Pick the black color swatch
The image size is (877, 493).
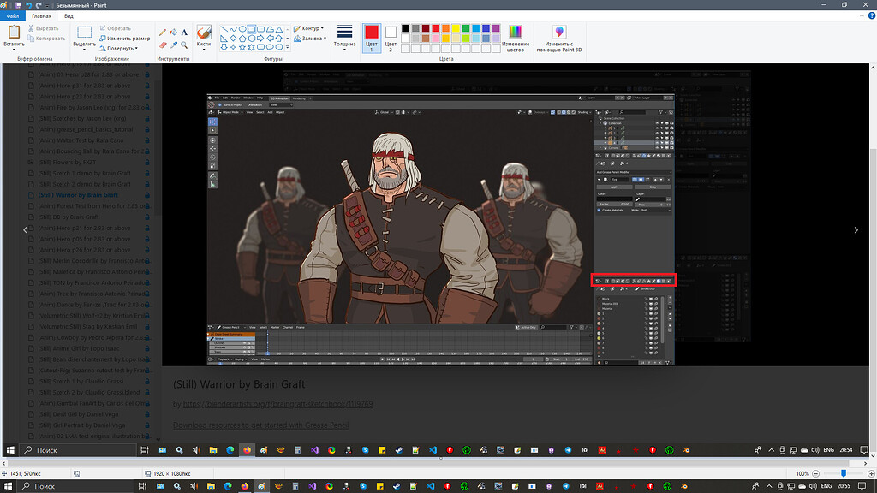[405, 28]
